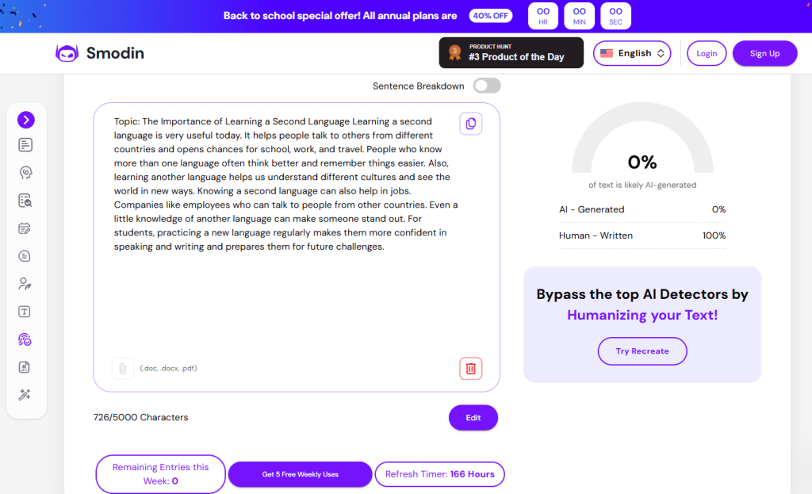
Task: Toggle the Sentence Breakdown switch
Action: pos(487,86)
